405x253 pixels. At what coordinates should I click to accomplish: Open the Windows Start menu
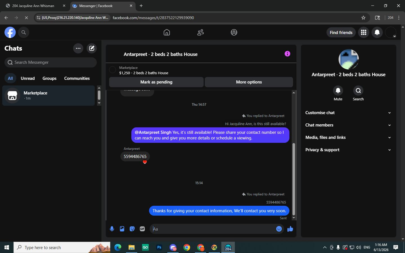click(x=7, y=247)
